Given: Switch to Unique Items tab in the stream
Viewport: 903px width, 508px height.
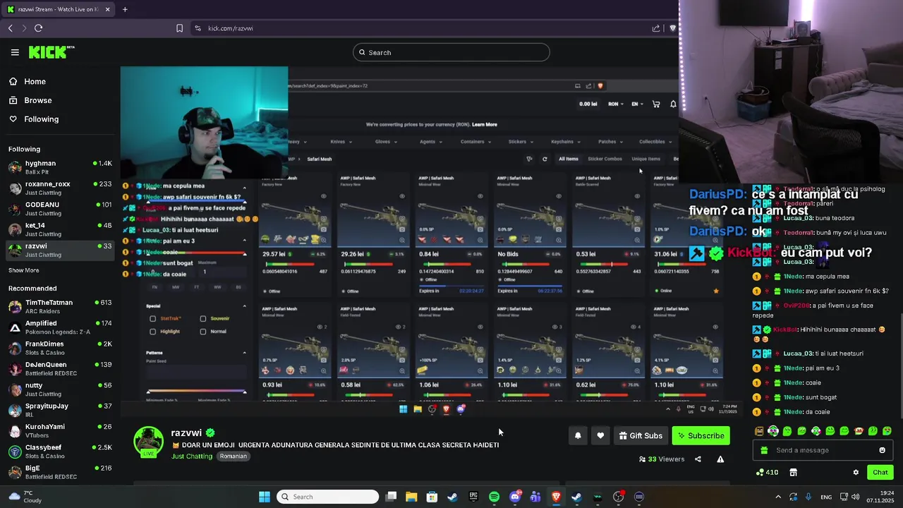Looking at the screenshot, I should point(646,159).
